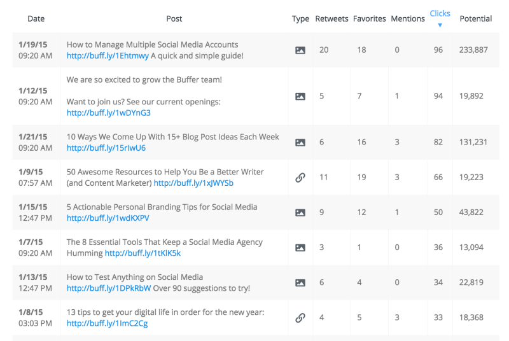Sort table by Clicks column header
Image resolution: width=509 pixels, height=341 pixels.
coord(440,13)
